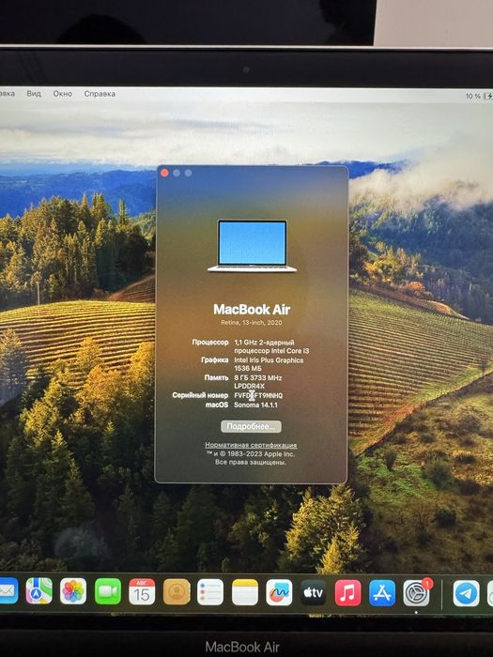
Task: Click the MacBook Air title text
Action: tap(252, 310)
